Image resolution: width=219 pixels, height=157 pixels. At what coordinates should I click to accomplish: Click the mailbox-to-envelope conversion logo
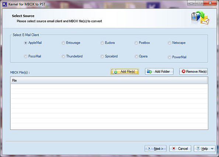pos(200,18)
